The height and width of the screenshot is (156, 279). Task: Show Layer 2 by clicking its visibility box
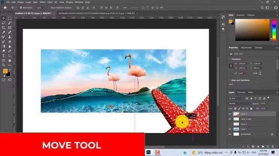pos(230,124)
